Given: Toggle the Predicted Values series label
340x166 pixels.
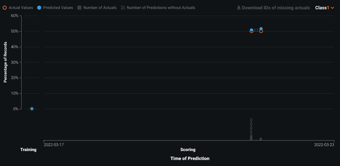Looking at the screenshot, I should pyautogui.click(x=58, y=8).
